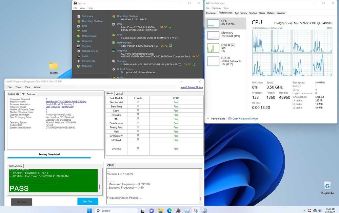339x213 pixels.
Task: Click to launch TaskManager link
Action: [60, 107]
